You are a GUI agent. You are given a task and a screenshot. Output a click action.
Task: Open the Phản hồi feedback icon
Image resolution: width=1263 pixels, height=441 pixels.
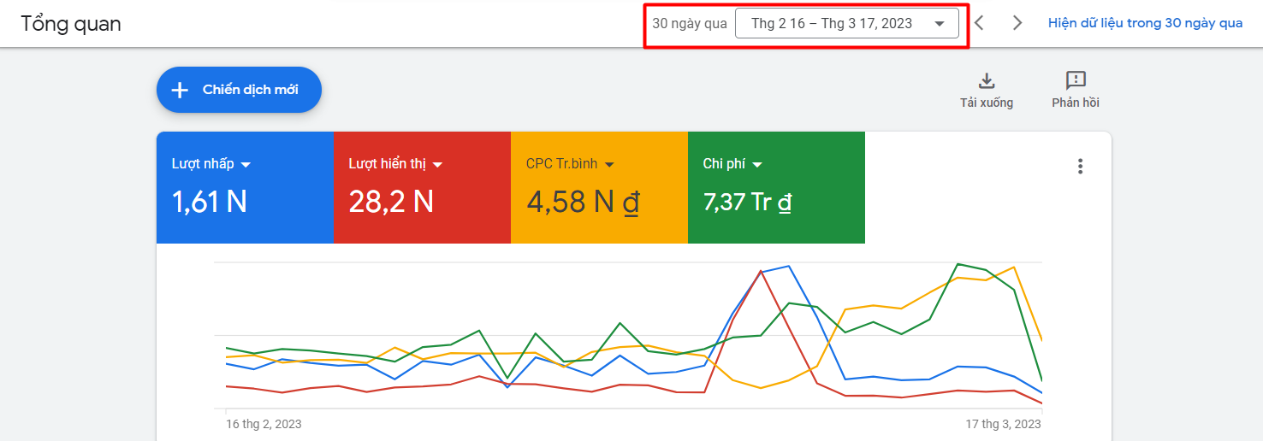(x=1076, y=81)
